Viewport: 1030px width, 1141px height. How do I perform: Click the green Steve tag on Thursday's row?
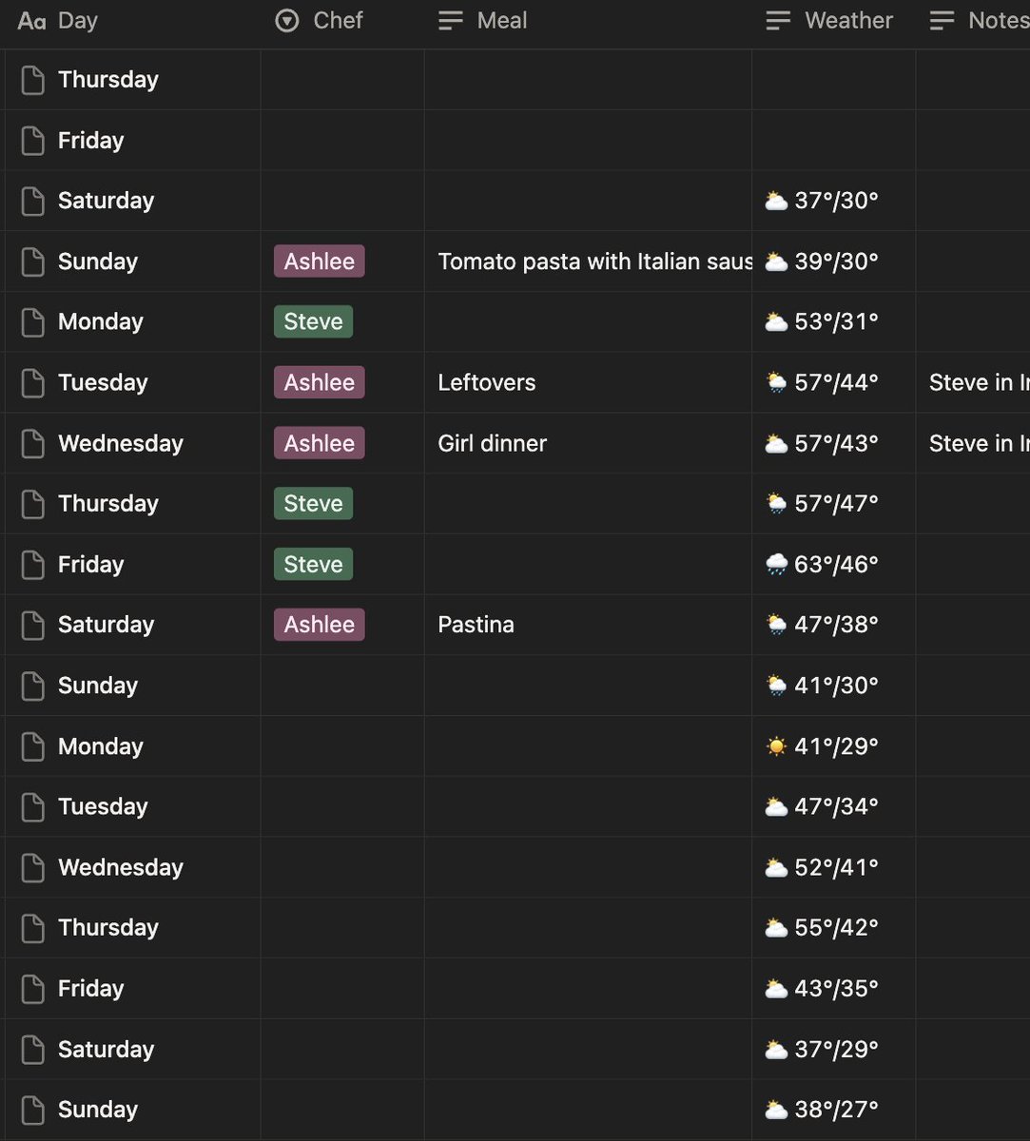tap(313, 503)
